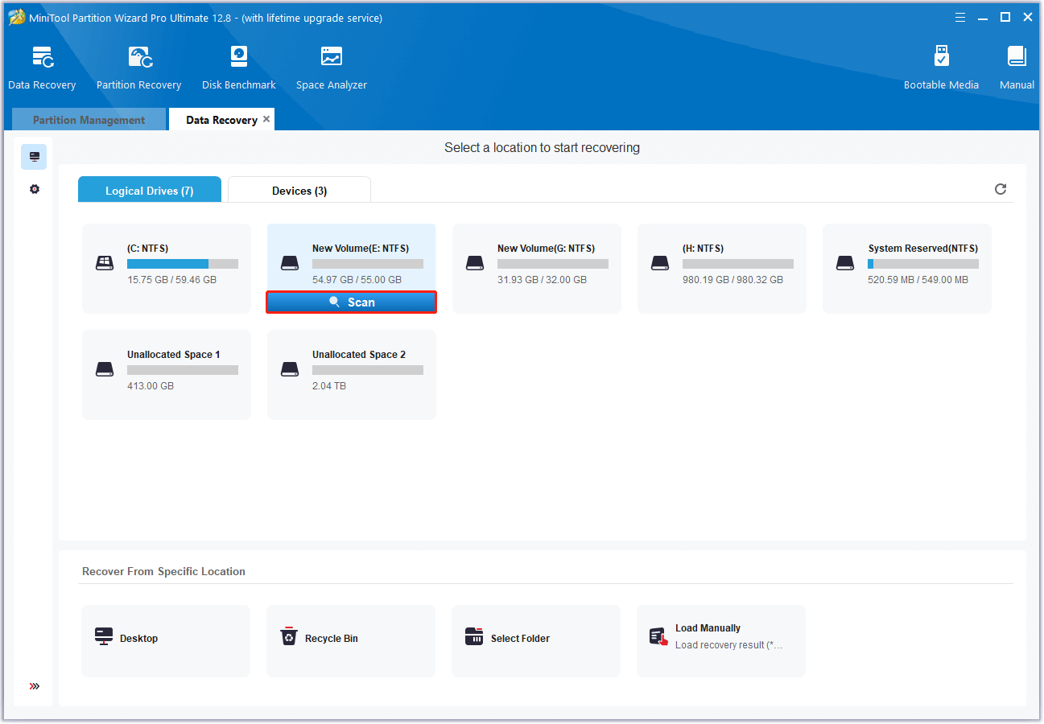The image size is (1044, 724).
Task: Recover from Desktop location
Action: [x=166, y=641]
